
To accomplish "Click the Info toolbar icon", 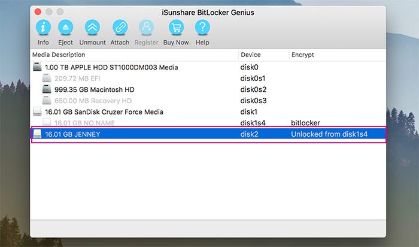I will (43, 28).
